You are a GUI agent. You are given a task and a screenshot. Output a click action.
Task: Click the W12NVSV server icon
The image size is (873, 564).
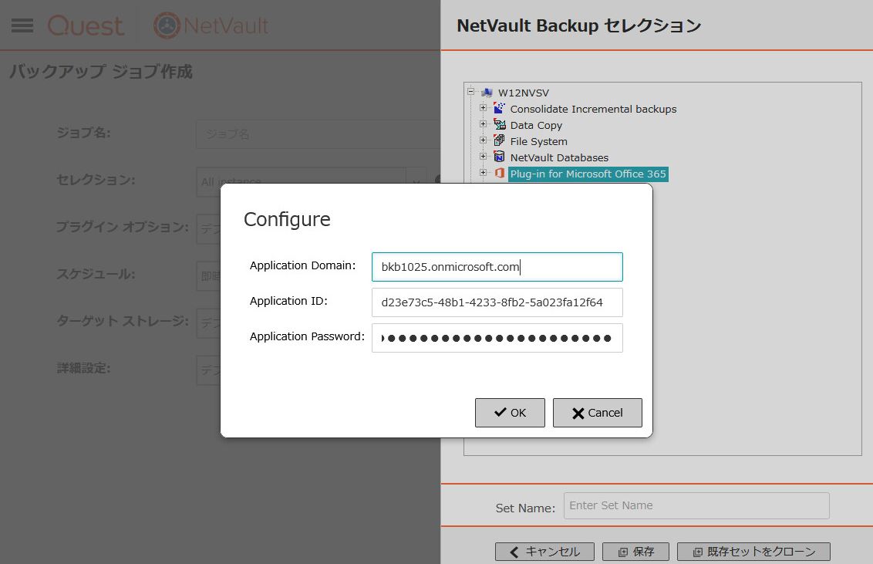pyautogui.click(x=487, y=93)
